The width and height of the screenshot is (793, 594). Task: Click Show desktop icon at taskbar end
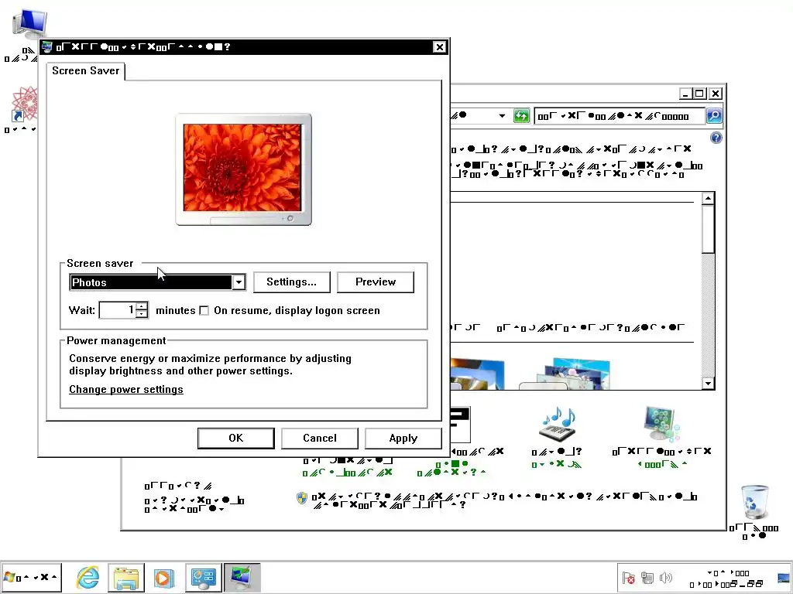coord(784,578)
